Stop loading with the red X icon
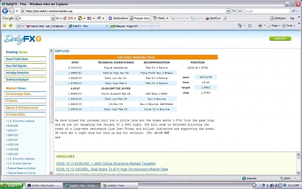Screen dimensions: 302x189 tap(240, 11)
